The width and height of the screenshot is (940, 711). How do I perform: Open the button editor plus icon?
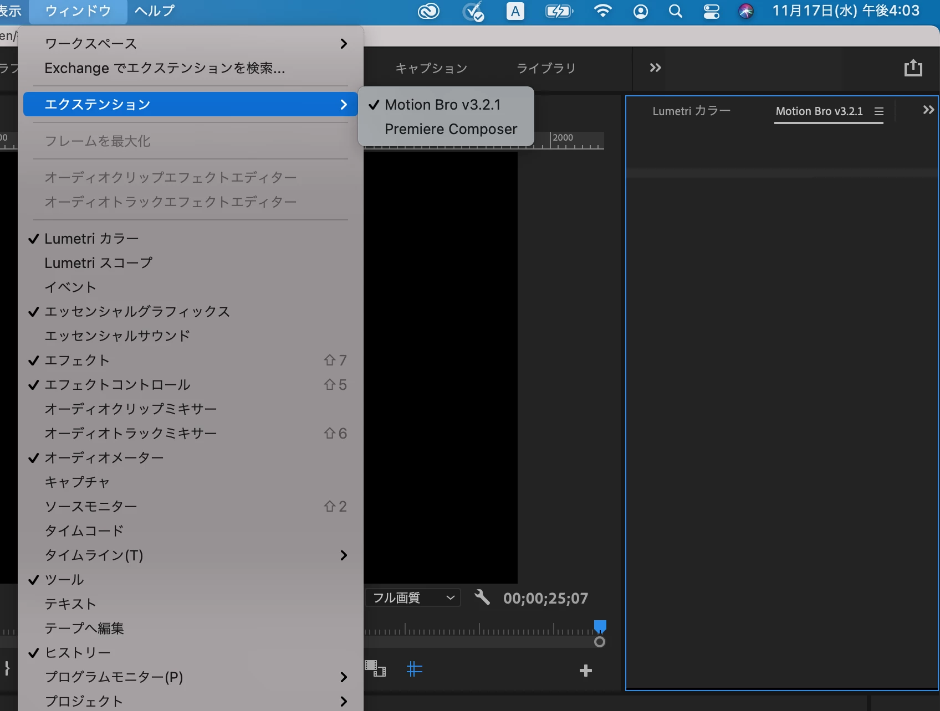point(585,671)
